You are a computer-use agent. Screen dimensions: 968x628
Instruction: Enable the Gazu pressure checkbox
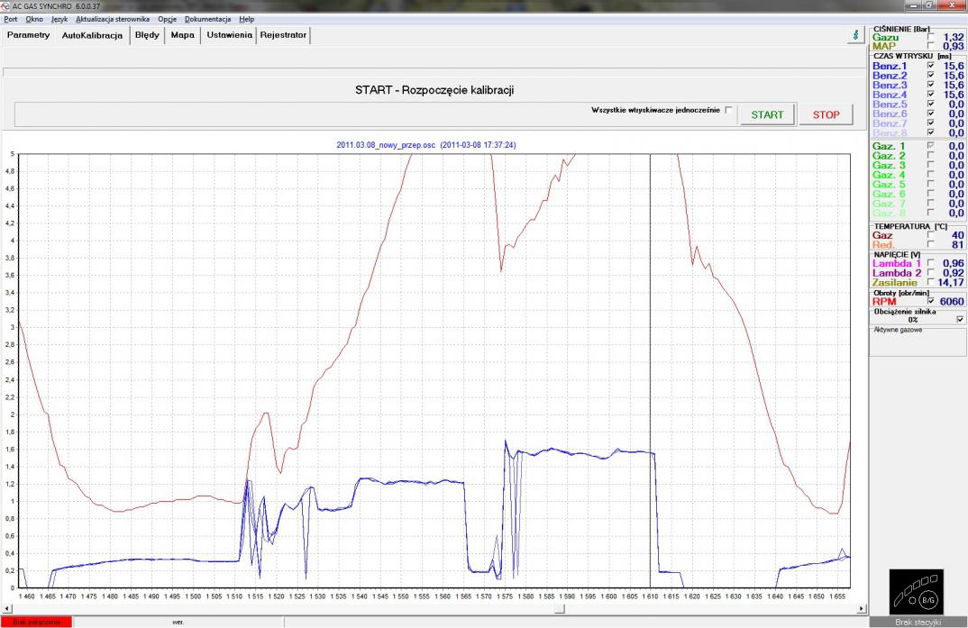(931, 36)
